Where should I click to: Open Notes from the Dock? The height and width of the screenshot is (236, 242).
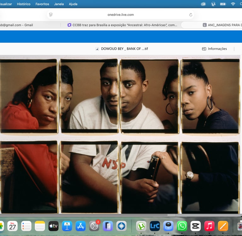pos(40,226)
